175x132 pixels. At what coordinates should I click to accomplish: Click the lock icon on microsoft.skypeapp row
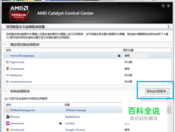click(x=119, y=56)
